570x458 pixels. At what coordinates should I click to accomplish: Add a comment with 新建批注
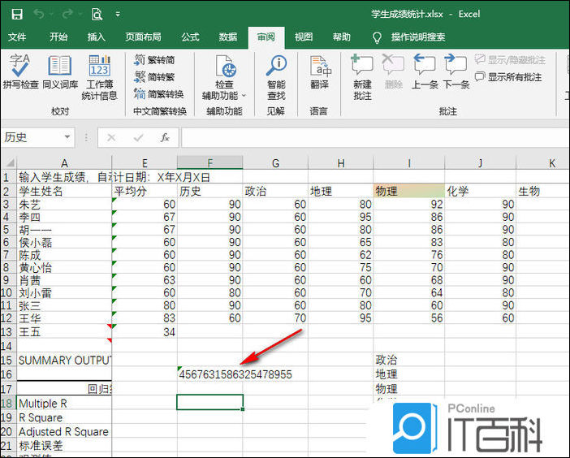pos(362,76)
